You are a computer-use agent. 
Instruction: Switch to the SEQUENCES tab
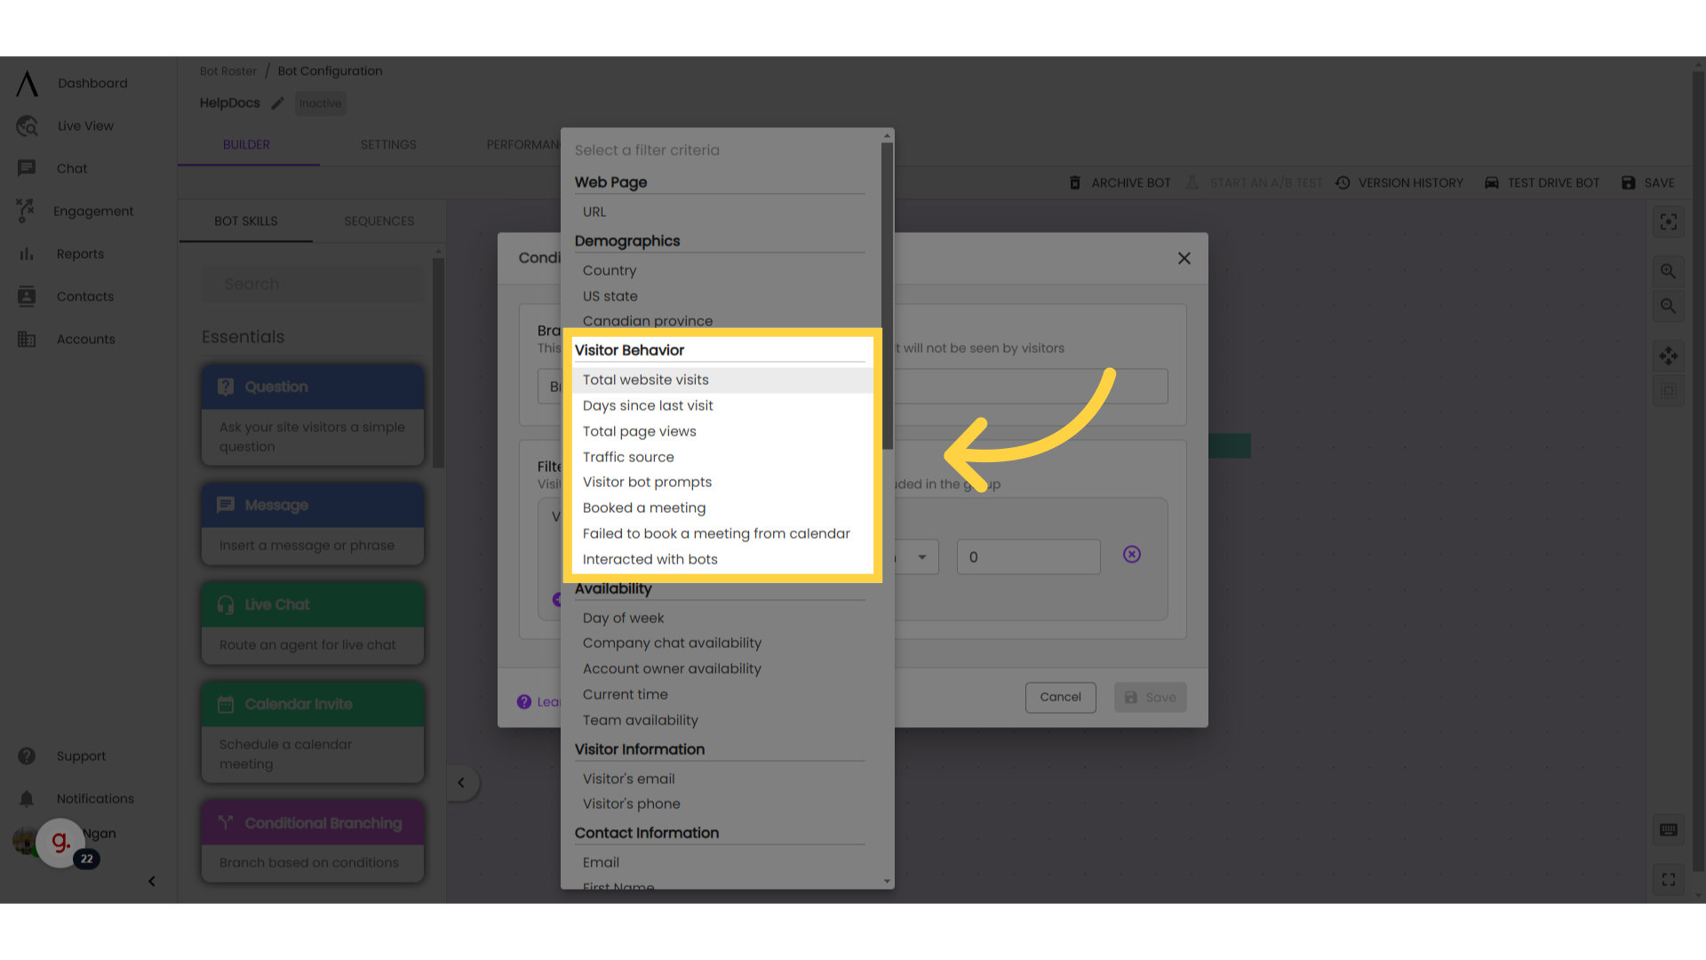379,220
